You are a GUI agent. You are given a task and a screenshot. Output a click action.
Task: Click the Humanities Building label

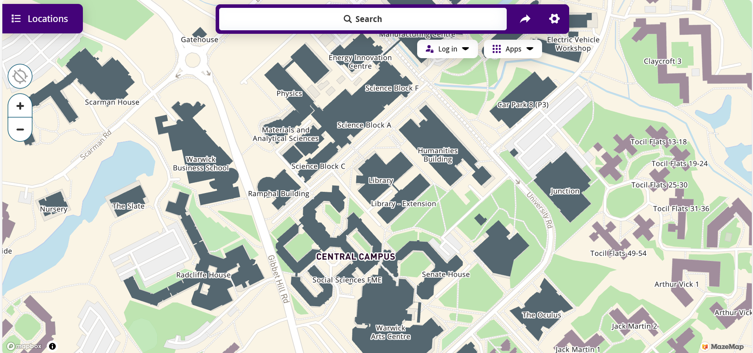point(438,155)
